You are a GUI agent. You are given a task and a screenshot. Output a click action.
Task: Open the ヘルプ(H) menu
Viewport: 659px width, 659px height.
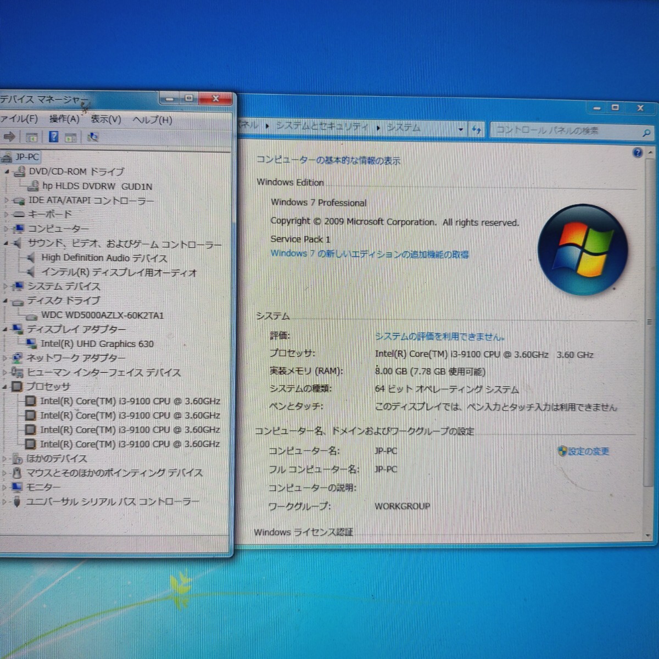click(152, 120)
